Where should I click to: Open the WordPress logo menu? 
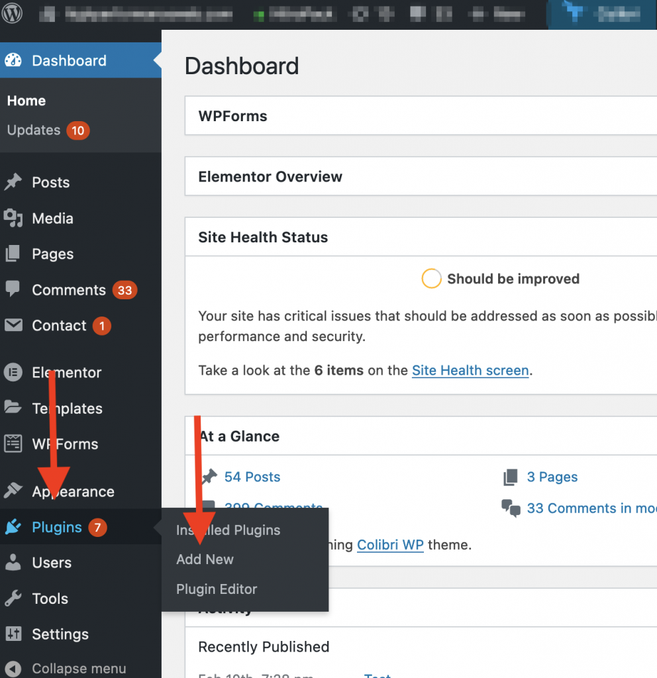click(12, 13)
